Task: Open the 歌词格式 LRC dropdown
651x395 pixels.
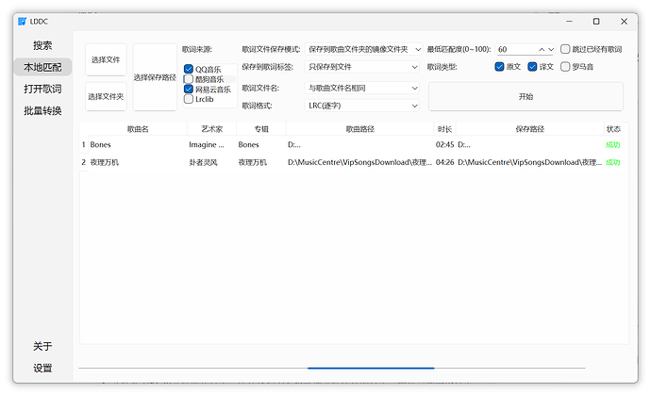Action: pyautogui.click(x=361, y=106)
